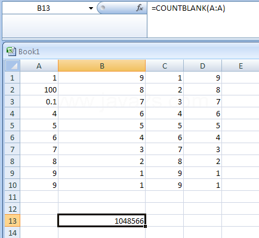Image resolution: width=259 pixels, height=238 pixels.
Task: Select row 13 header
Action: (13, 221)
